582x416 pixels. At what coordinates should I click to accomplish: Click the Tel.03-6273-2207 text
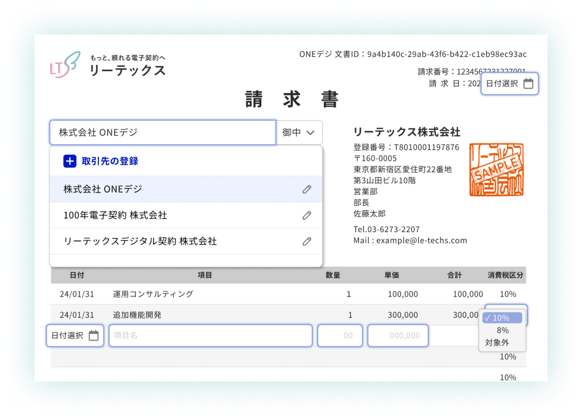coord(386,229)
